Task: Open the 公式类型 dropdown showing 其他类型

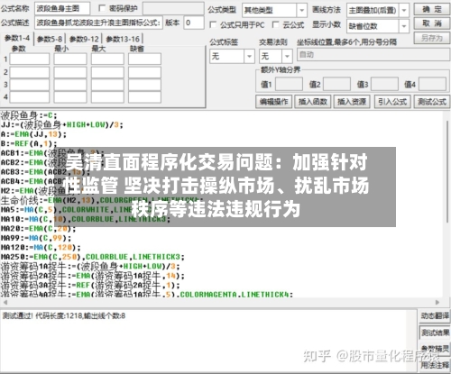Action: pyautogui.click(x=274, y=11)
